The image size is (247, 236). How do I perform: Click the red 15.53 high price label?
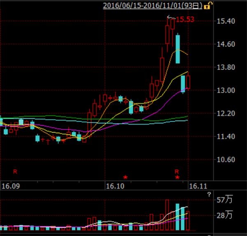click(185, 19)
